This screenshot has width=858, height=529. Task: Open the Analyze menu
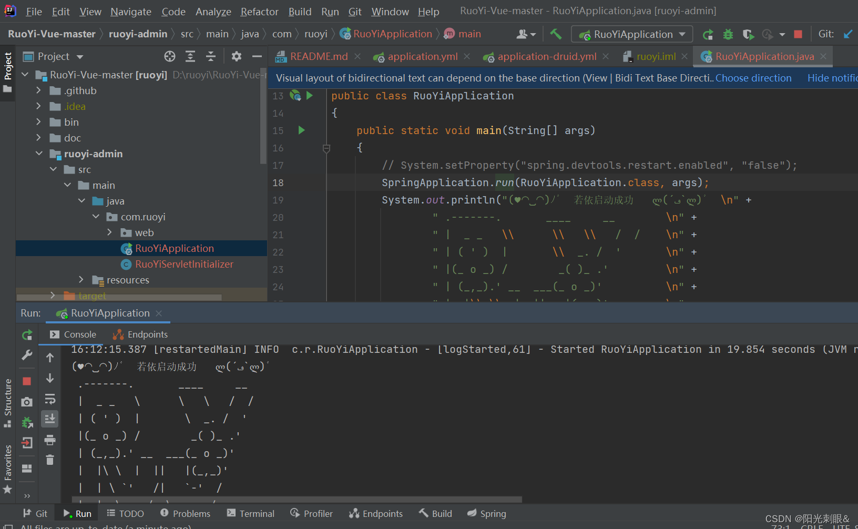213,12
